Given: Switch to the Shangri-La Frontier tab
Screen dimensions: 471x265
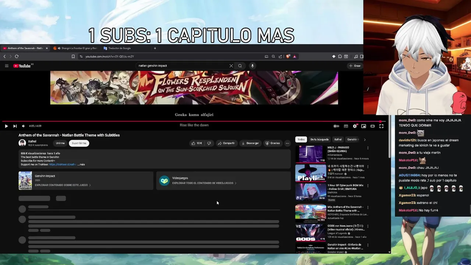Looking at the screenshot, I should [x=77, y=48].
